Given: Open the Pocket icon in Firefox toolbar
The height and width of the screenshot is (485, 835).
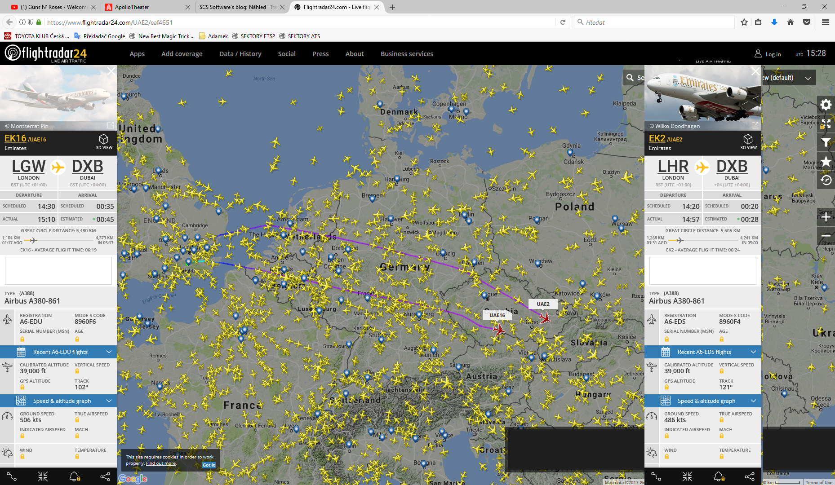Looking at the screenshot, I should pyautogui.click(x=807, y=22).
